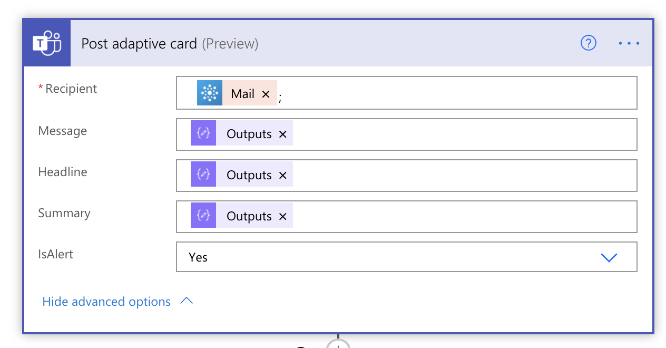Click the Hide advanced options link
This screenshot has height=348, width=666.
point(106,302)
